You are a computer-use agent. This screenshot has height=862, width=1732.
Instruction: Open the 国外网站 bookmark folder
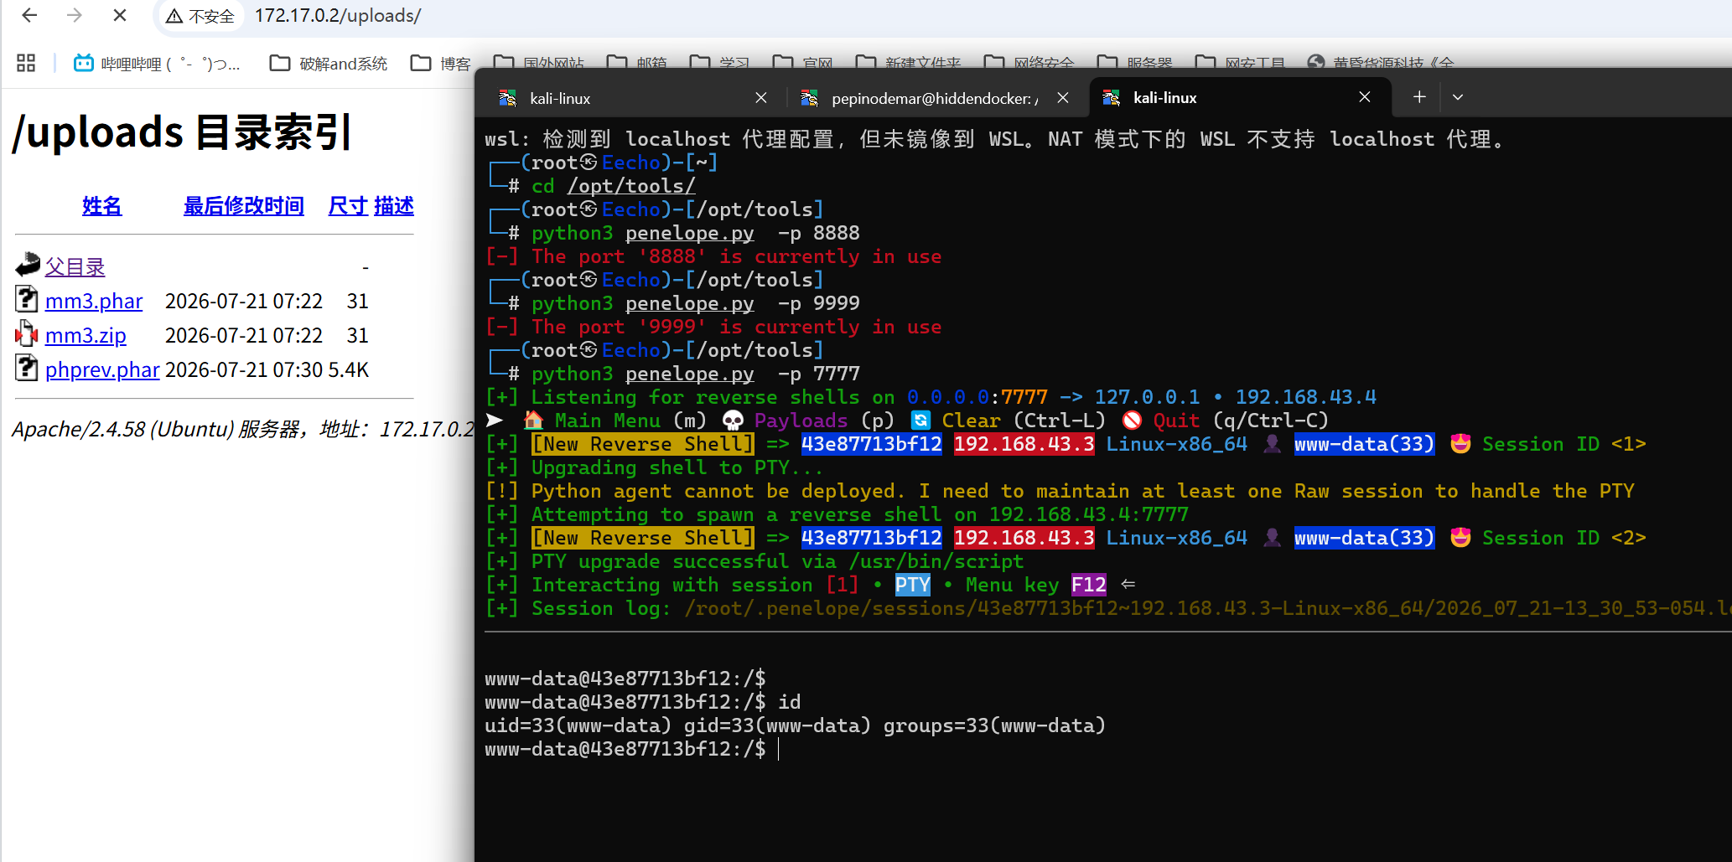coord(538,62)
